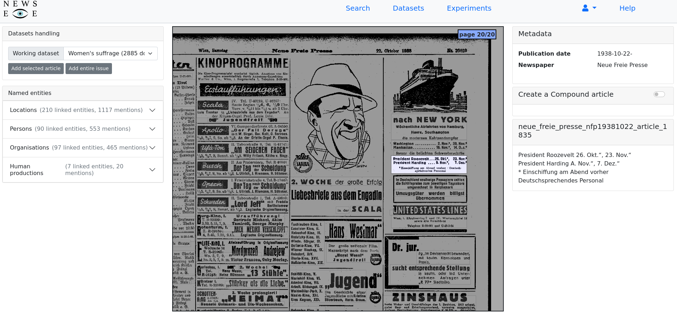677x315 pixels.
Task: Click the Zinshaus advertisement heading
Action: [430, 297]
